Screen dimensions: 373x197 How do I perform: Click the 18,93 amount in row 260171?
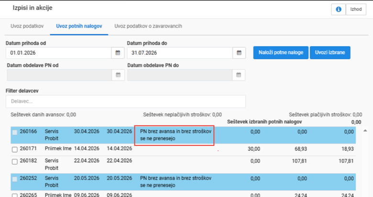click(348, 149)
